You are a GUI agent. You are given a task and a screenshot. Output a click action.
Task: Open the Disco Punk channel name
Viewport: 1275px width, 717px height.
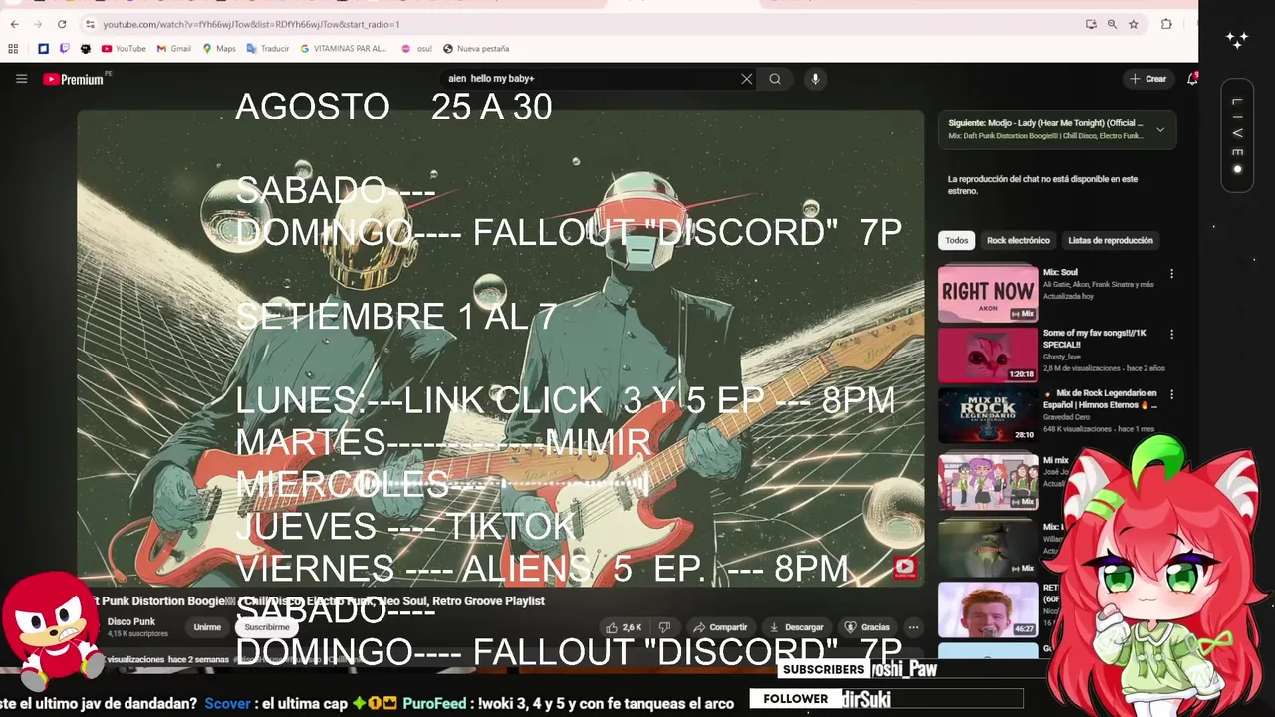pos(130,621)
